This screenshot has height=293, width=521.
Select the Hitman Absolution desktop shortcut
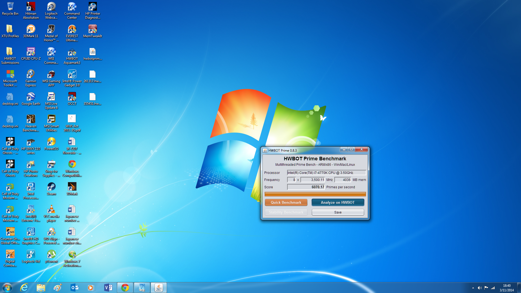[31, 11]
